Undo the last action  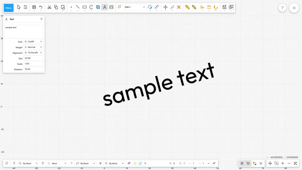coord(41,7)
